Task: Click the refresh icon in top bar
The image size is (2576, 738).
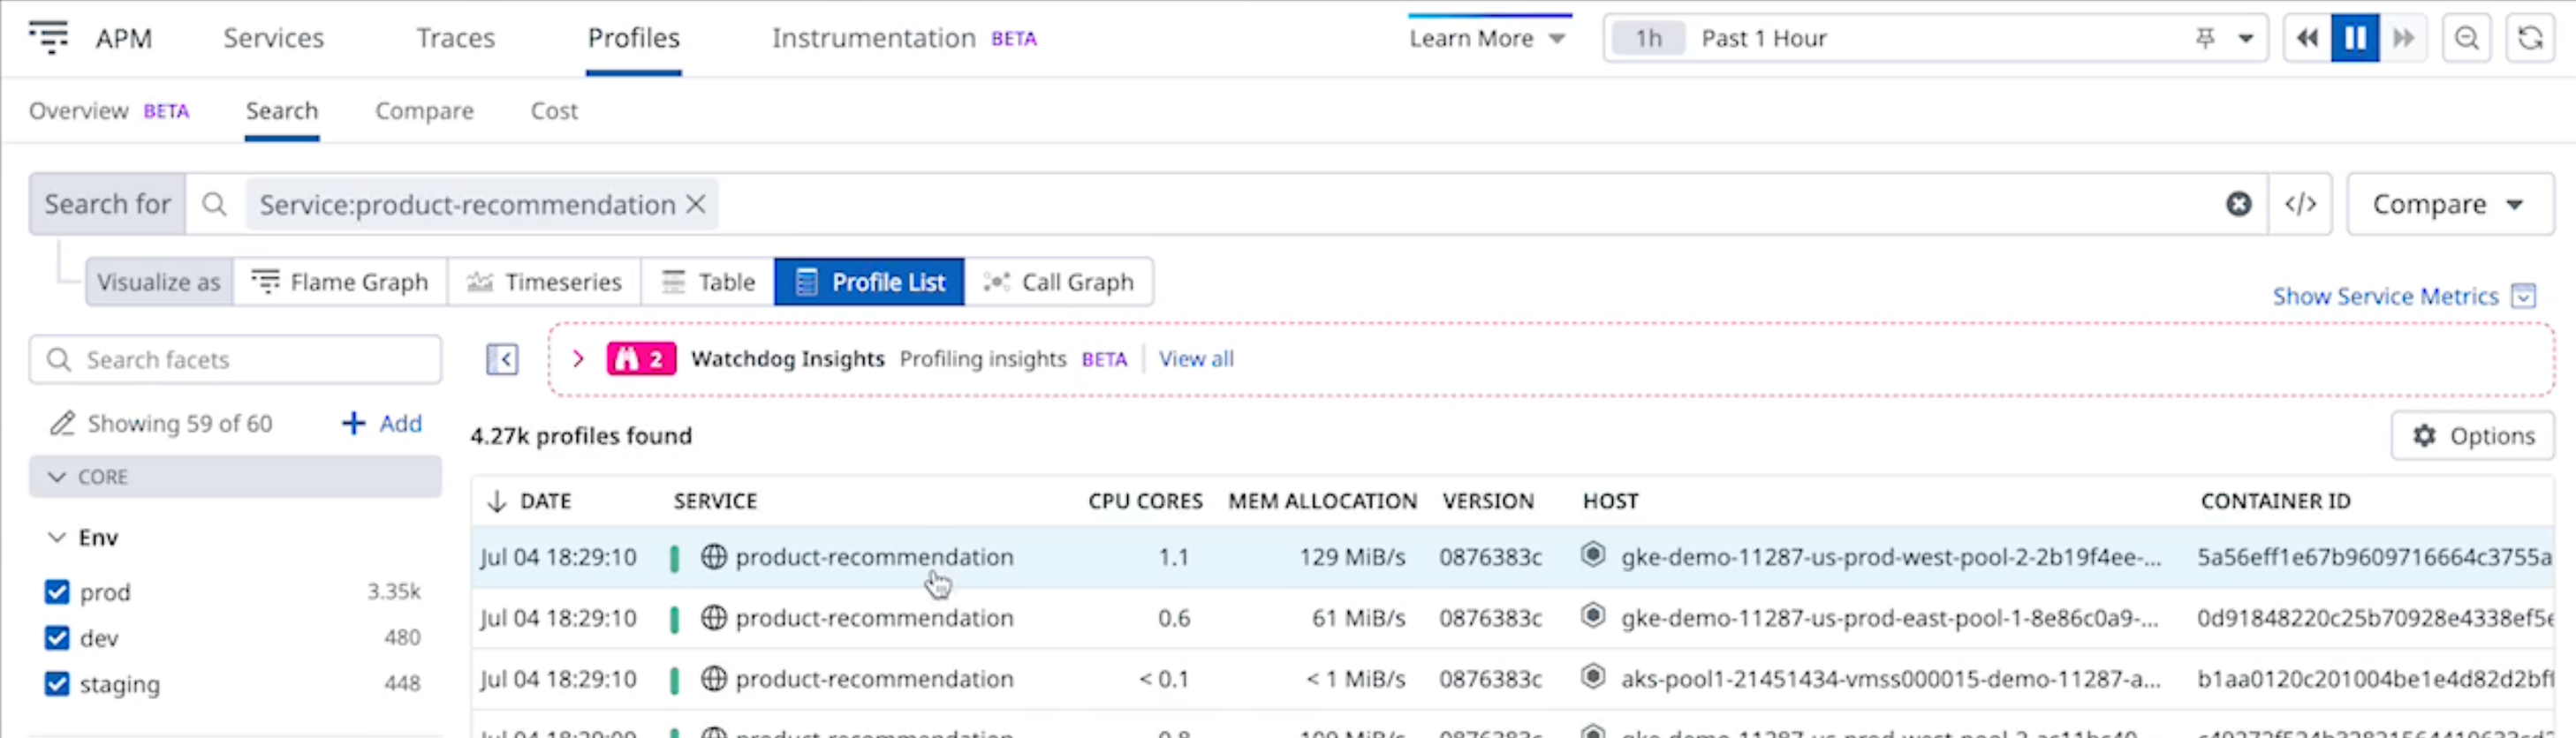Action: (2530, 38)
